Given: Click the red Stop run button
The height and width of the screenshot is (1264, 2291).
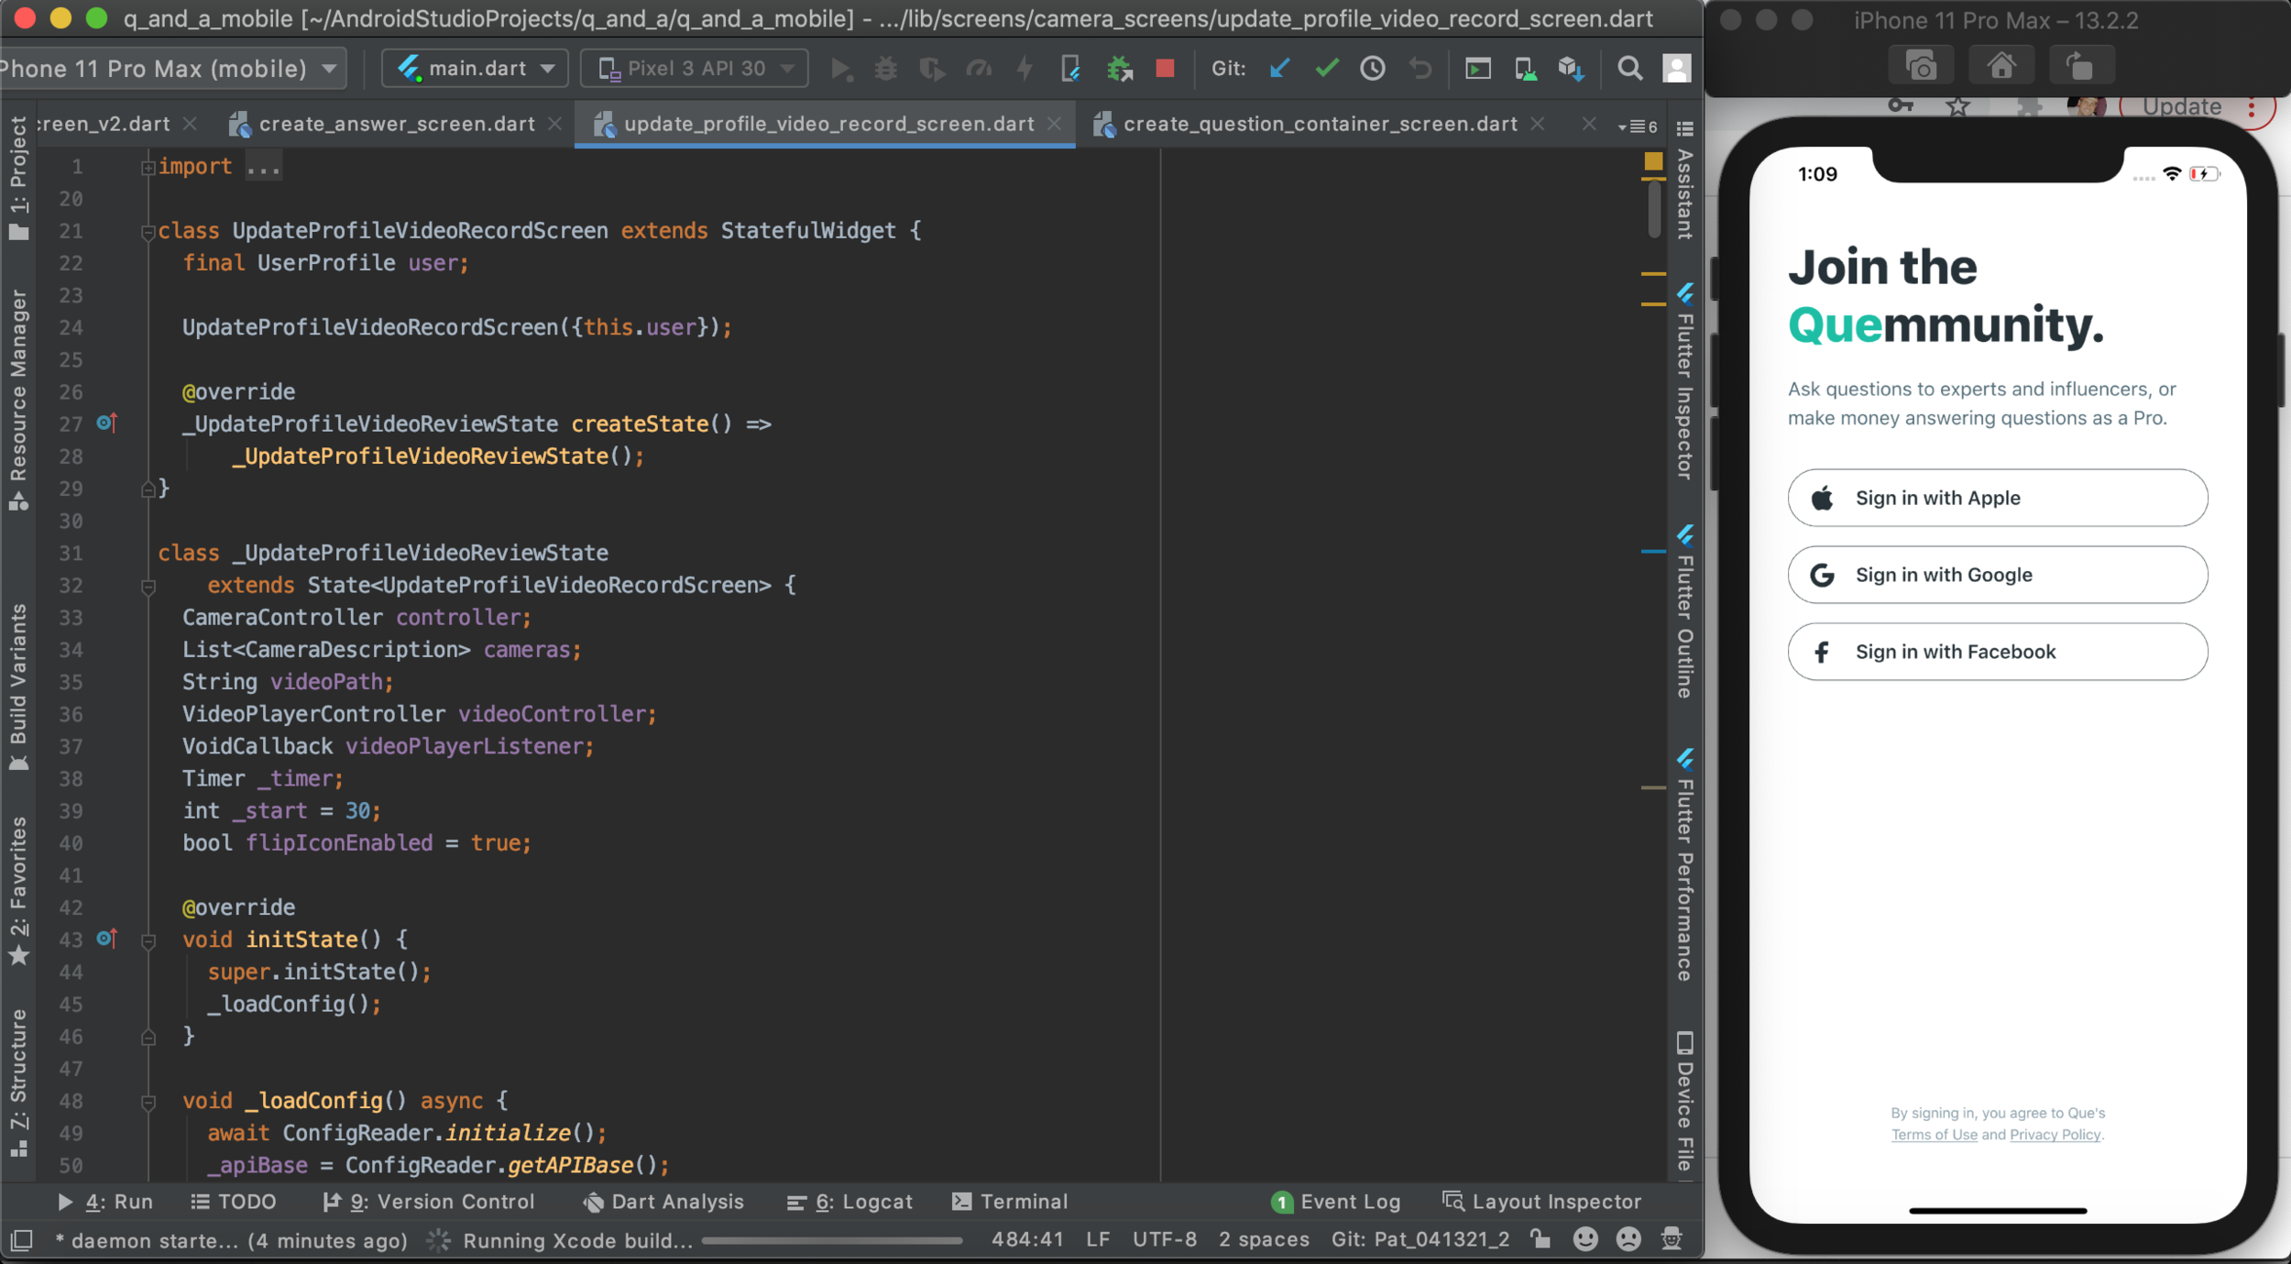Looking at the screenshot, I should point(1165,69).
